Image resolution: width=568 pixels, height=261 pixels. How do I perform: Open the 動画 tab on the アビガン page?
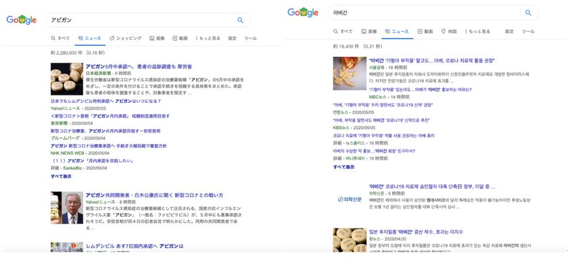(180, 38)
